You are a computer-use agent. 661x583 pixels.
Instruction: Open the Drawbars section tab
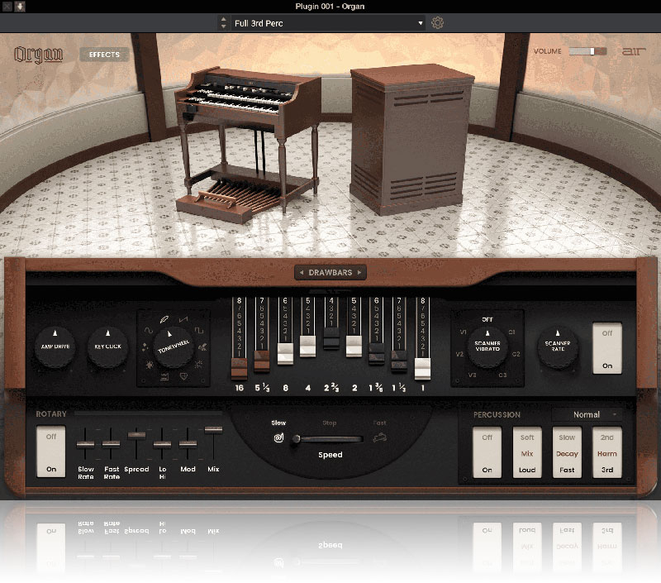click(x=330, y=272)
